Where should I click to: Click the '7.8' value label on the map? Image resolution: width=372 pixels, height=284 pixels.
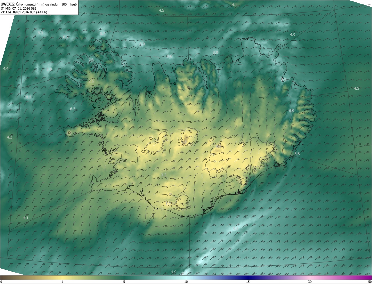[91, 60]
